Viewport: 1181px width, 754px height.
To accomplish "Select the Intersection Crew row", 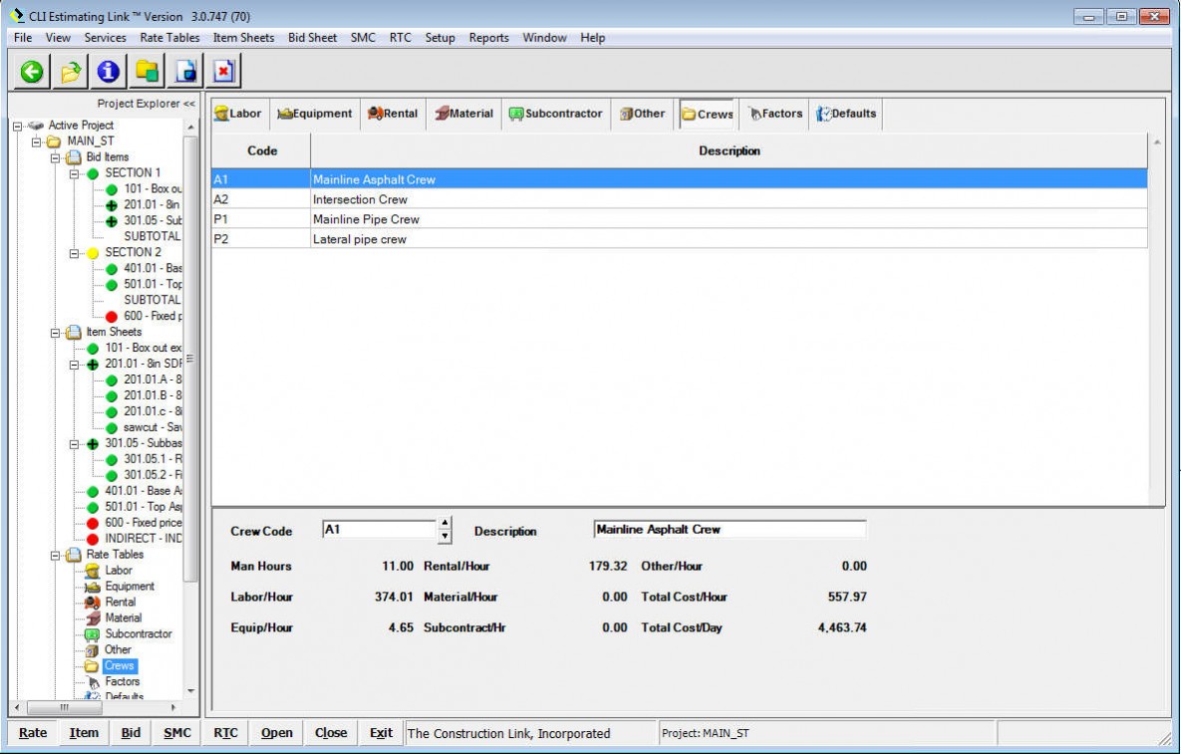I will [680, 199].
